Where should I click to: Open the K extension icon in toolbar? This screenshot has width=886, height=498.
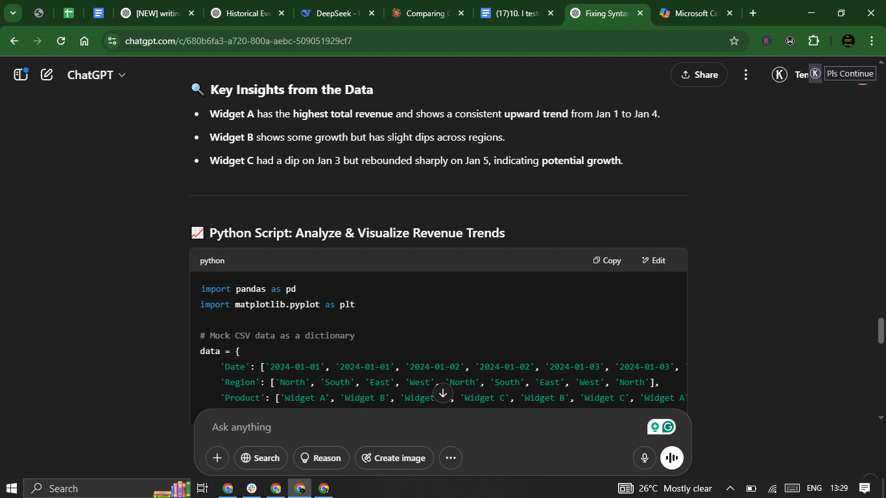pyautogui.click(x=767, y=41)
